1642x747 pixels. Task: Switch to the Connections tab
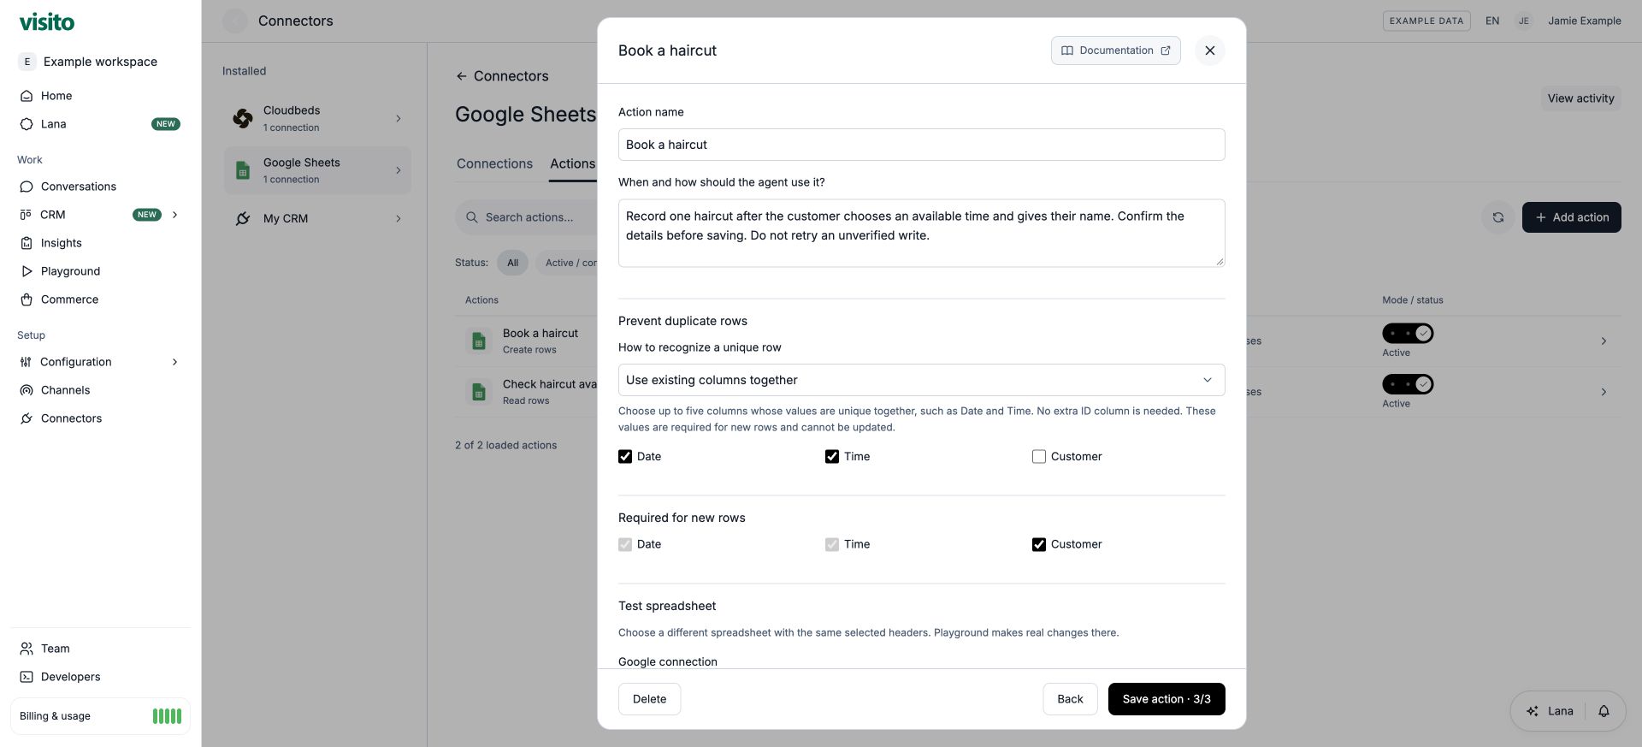point(494,163)
